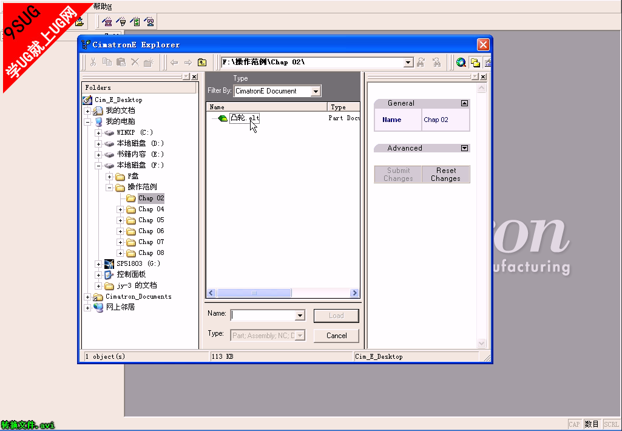Select the 凸轮.elt file in list

click(x=245, y=118)
